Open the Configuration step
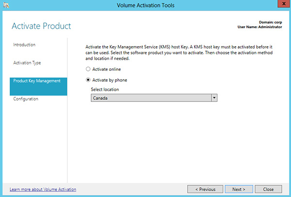Screen dimensions: 291x197 (26, 99)
